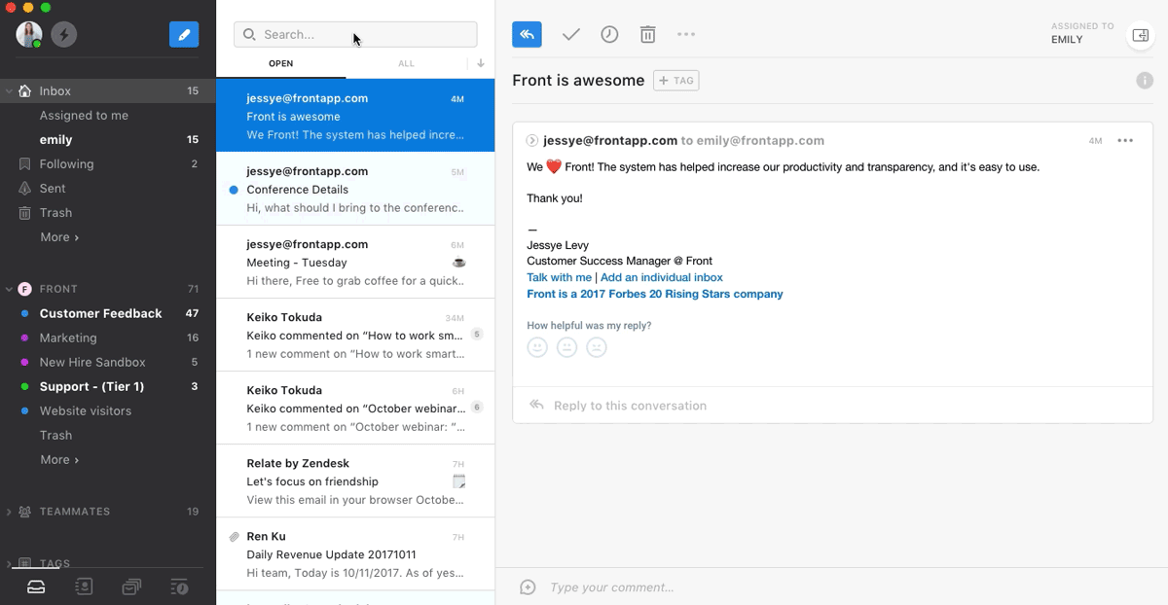
Task: Click Reply to this conversation
Action: coord(630,406)
